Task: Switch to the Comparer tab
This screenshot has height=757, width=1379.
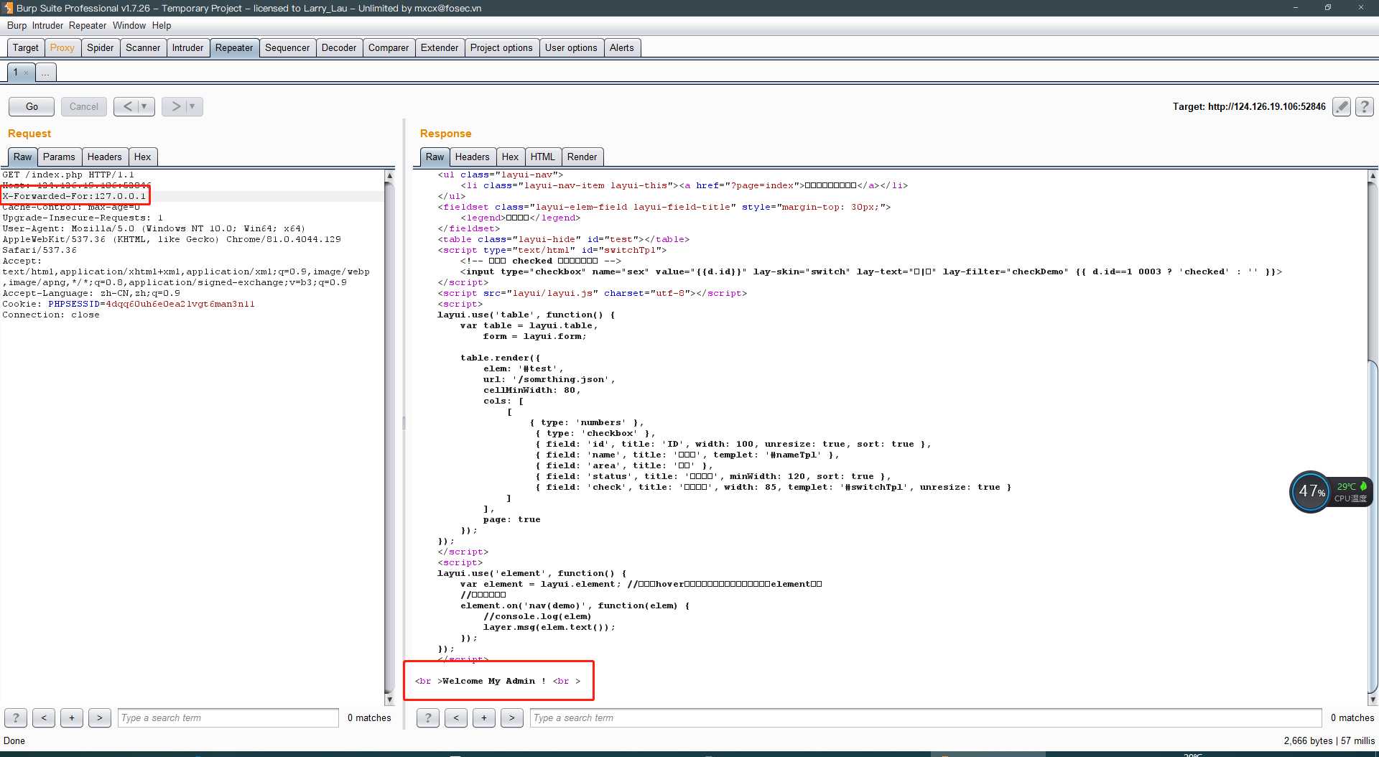Action: (x=389, y=47)
